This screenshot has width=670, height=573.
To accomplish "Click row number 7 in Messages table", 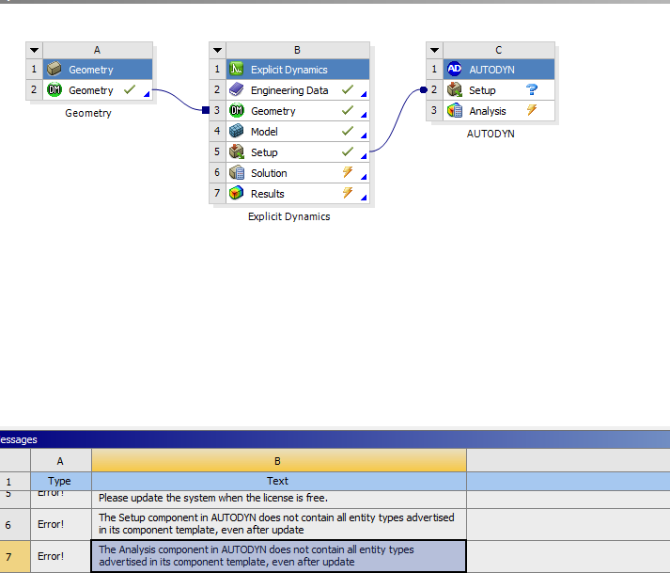I will (x=15, y=556).
